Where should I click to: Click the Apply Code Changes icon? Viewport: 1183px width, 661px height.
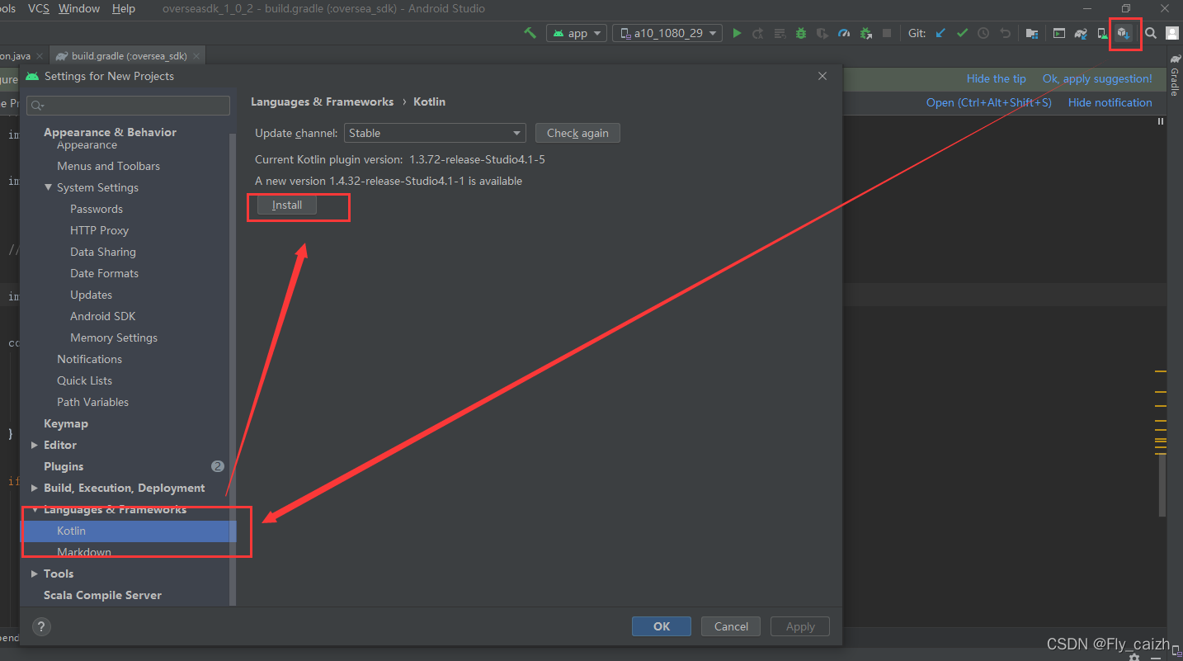coord(780,33)
